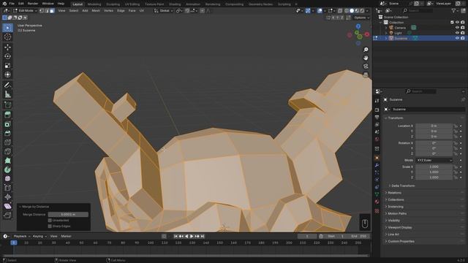Jump to the timeline's last frame

coord(203,236)
